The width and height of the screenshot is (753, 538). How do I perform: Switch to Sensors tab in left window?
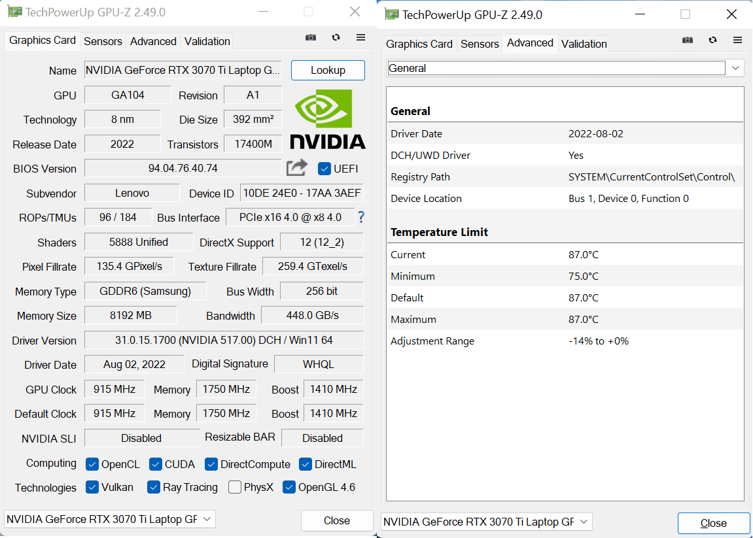pyautogui.click(x=103, y=41)
